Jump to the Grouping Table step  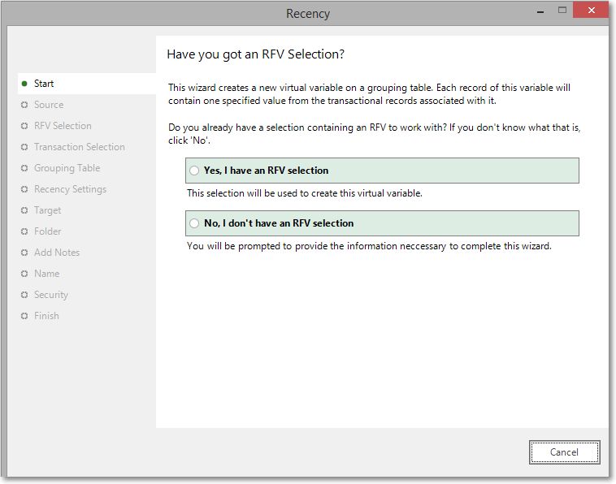67,168
